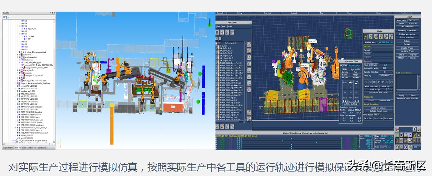Open the Path Editor Tools menu
The height and width of the screenshot is (176, 432).
point(229,26)
